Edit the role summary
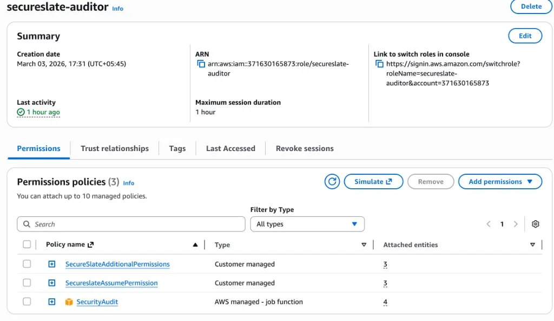This screenshot has height=321, width=554. [525, 36]
